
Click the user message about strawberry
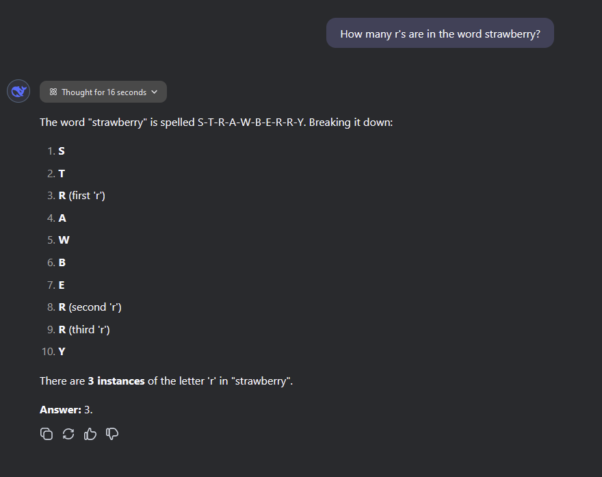[440, 34]
